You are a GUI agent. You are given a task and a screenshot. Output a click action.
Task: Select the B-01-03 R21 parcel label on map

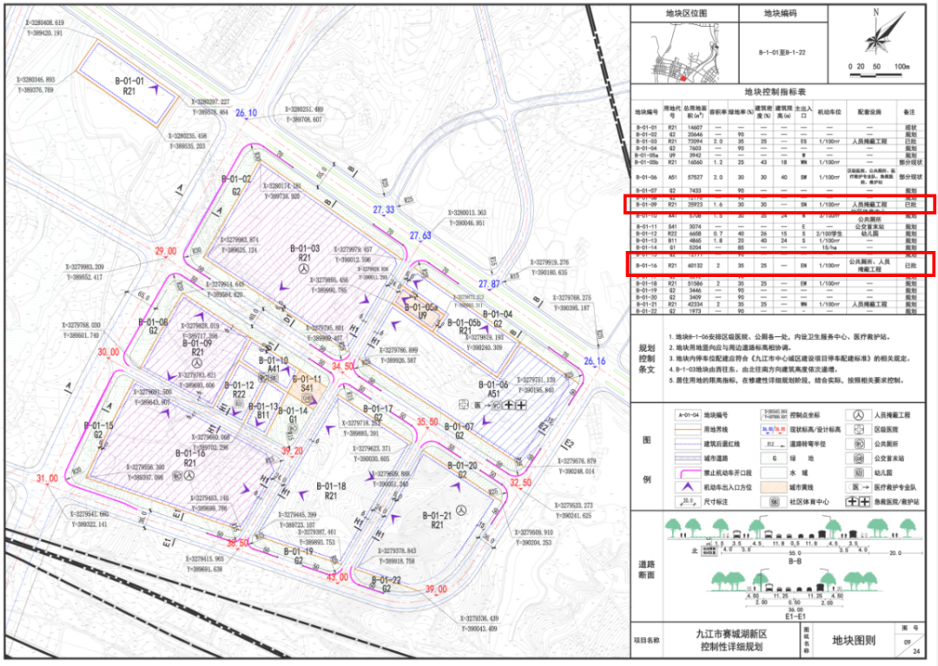(x=305, y=253)
